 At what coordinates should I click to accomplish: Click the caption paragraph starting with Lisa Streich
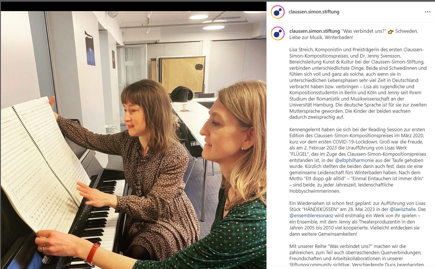358,83
